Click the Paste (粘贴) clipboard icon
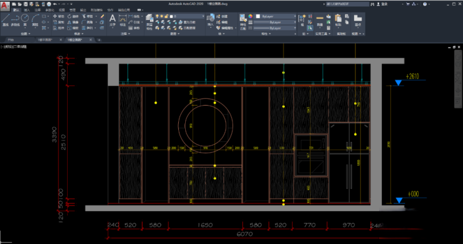The height and width of the screenshot is (244, 463). (339, 19)
